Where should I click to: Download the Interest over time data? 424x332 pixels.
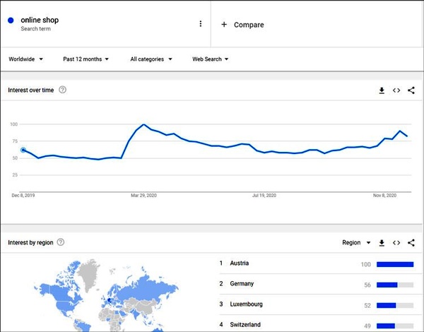[x=382, y=90]
